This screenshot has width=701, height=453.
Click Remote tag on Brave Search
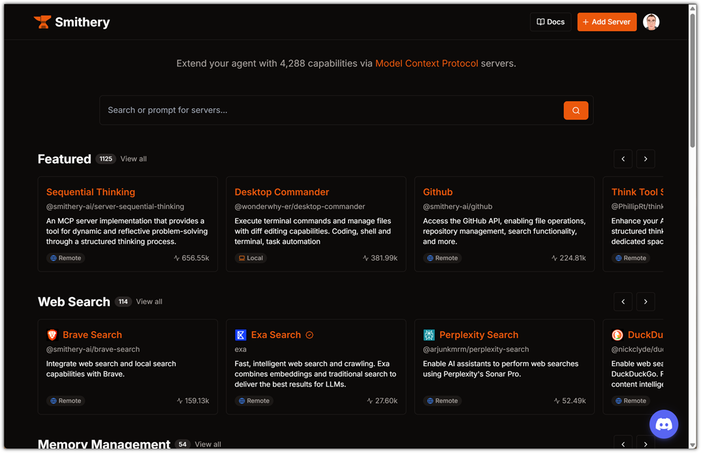pyautogui.click(x=66, y=401)
